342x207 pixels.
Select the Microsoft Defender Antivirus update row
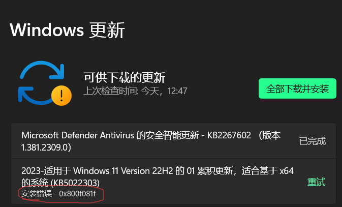(173, 141)
